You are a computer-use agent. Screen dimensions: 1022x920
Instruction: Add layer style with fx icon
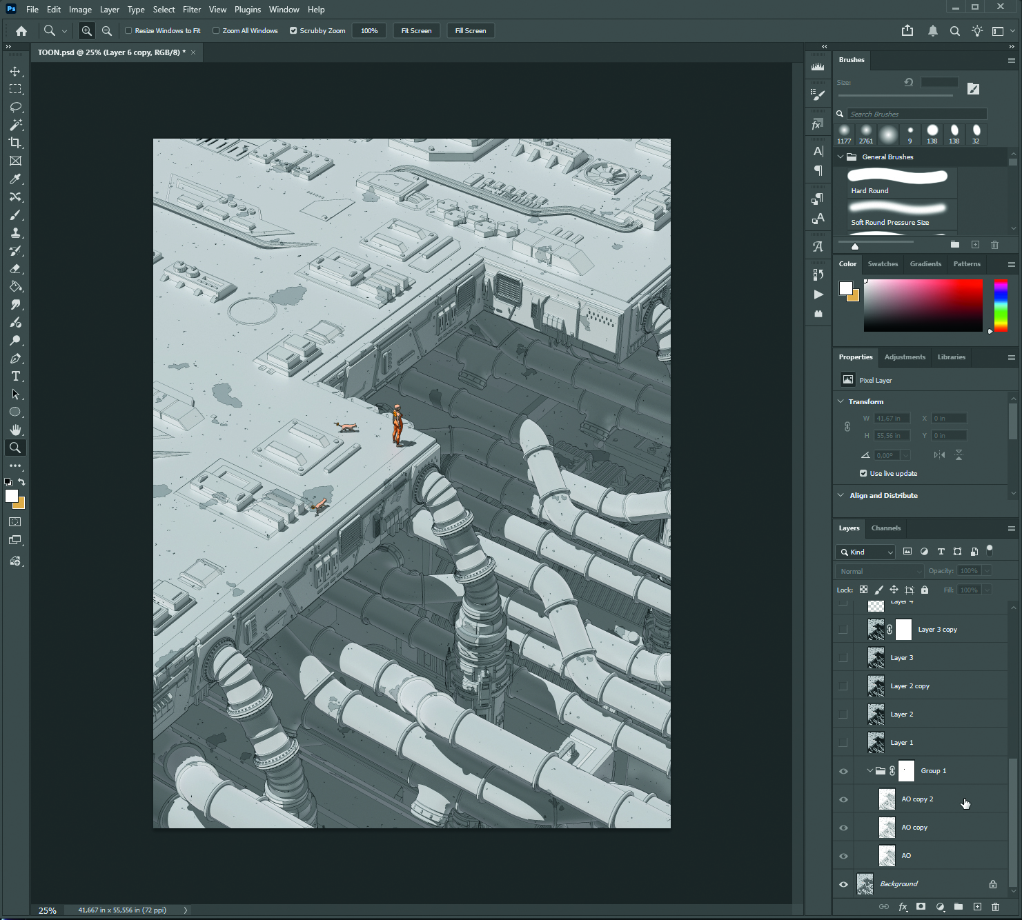pyautogui.click(x=903, y=907)
